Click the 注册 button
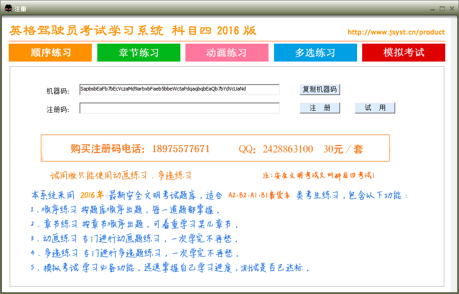Viewport: 459px width, 294px height. (320, 108)
